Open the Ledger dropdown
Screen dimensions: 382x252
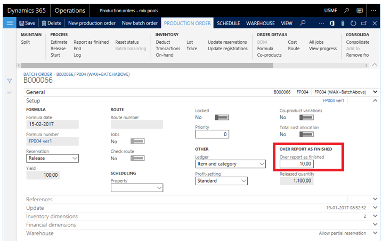(x=231, y=164)
